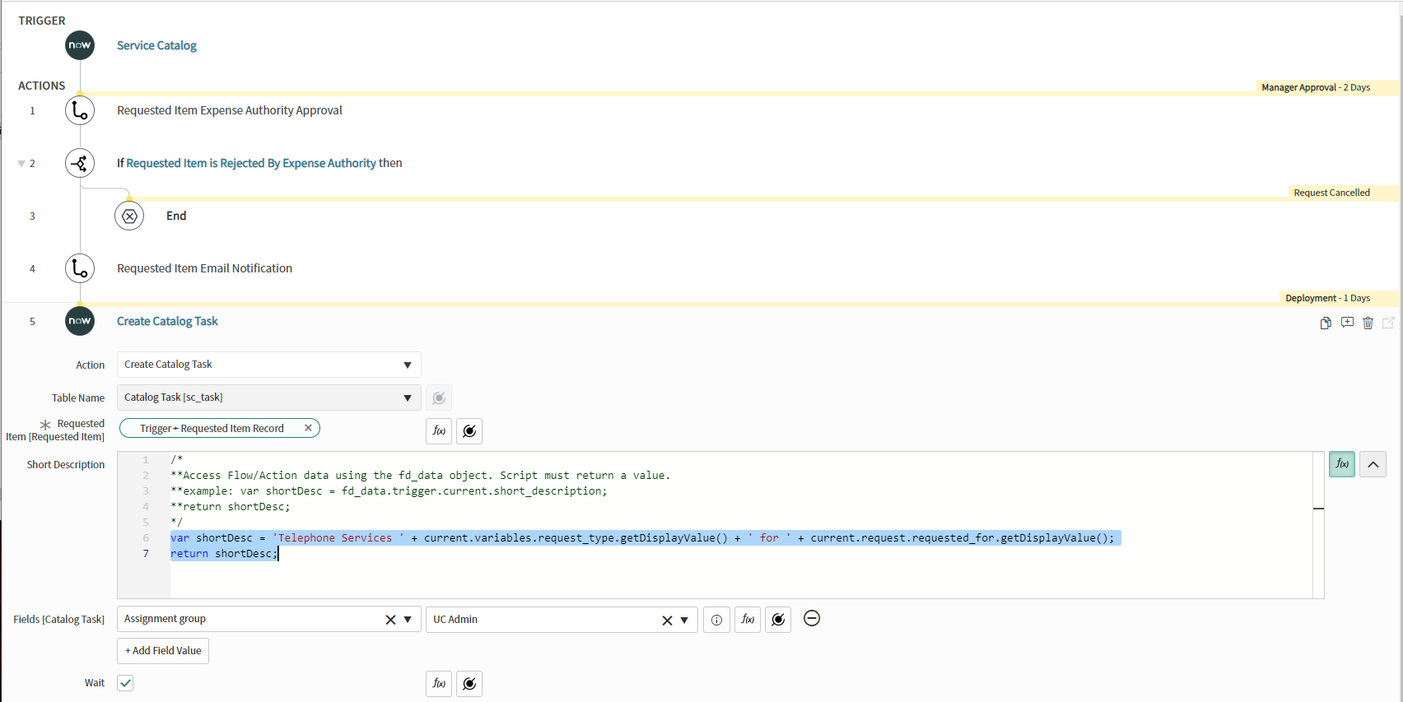
Task: Toggle scripting for Short Description field
Action: click(1341, 464)
